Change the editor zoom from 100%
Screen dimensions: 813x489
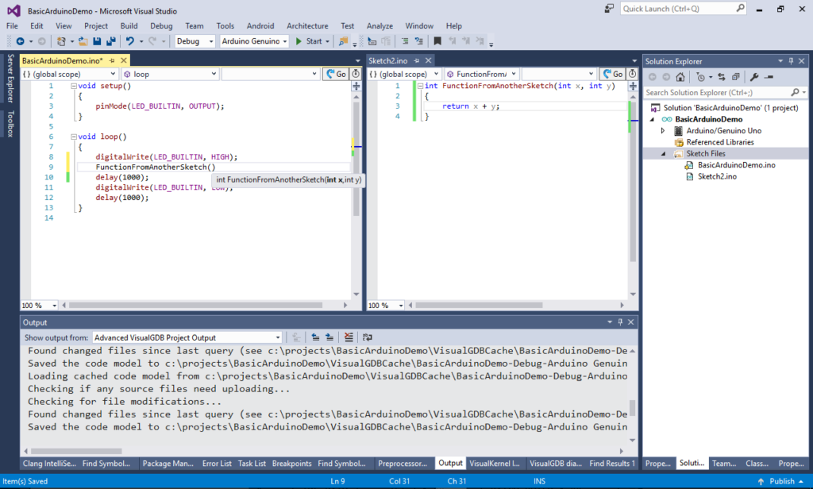(37, 305)
